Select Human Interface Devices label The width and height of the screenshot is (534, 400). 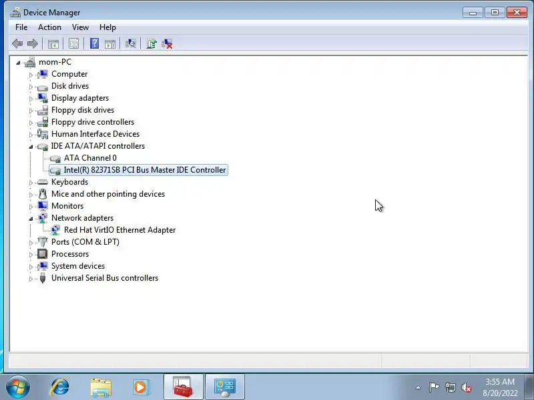coord(95,134)
